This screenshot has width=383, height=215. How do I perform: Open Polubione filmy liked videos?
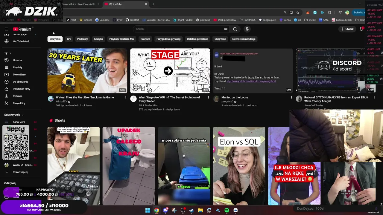pos(21,89)
